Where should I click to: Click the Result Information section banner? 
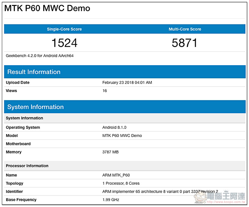125,72
